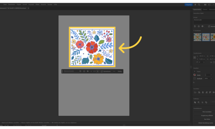Click the Kontur stroke swatch
215x129 pixels.
pos(194,75)
